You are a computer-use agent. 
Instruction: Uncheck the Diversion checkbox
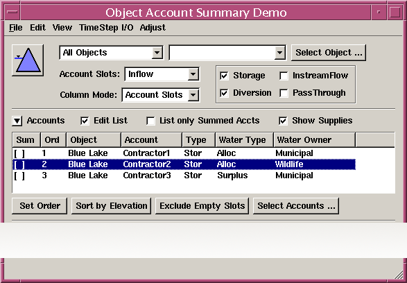(224, 93)
